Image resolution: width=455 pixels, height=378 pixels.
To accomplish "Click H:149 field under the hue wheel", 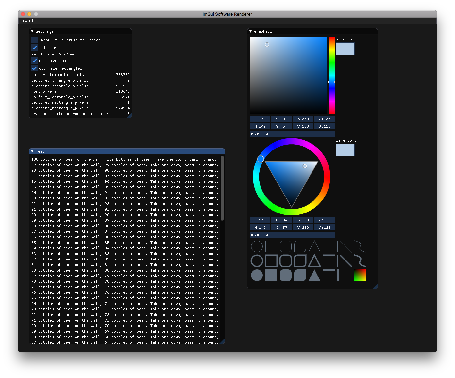I will click(x=260, y=228).
